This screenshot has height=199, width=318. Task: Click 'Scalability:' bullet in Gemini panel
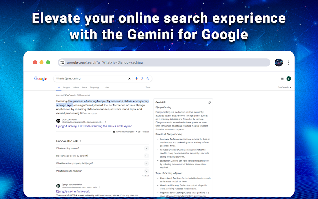click(165, 161)
